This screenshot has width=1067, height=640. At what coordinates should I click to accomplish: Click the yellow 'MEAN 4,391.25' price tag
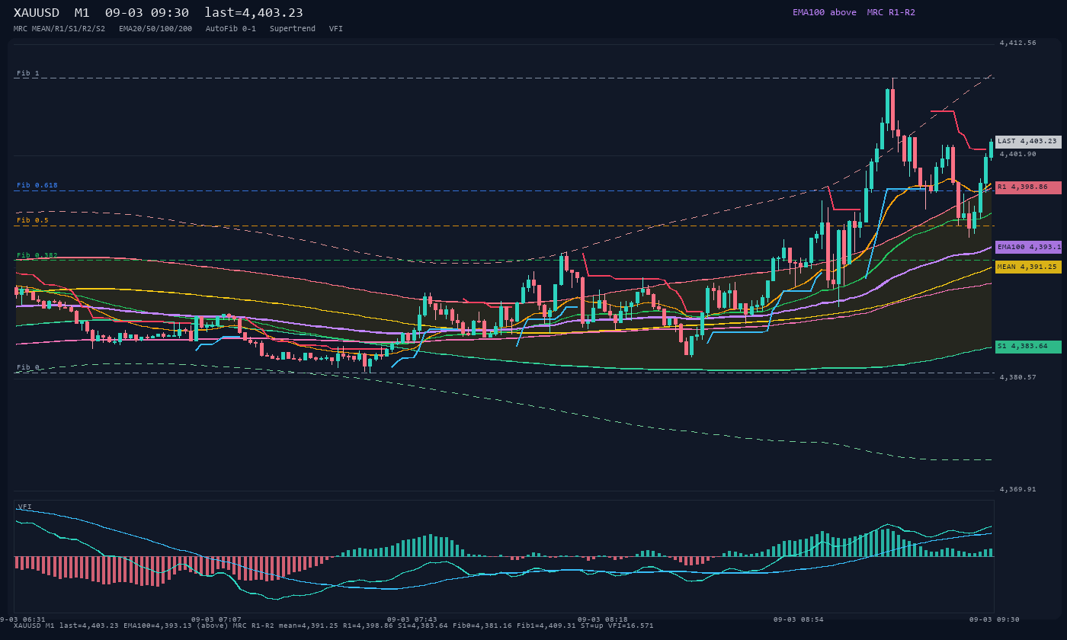pos(1028,267)
